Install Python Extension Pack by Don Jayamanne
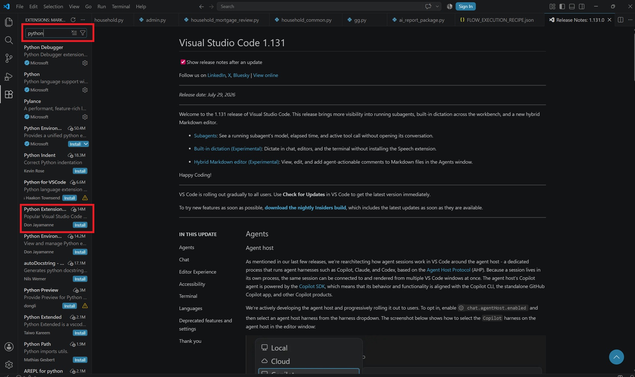Viewport: 635px width, 377px height. (x=80, y=225)
